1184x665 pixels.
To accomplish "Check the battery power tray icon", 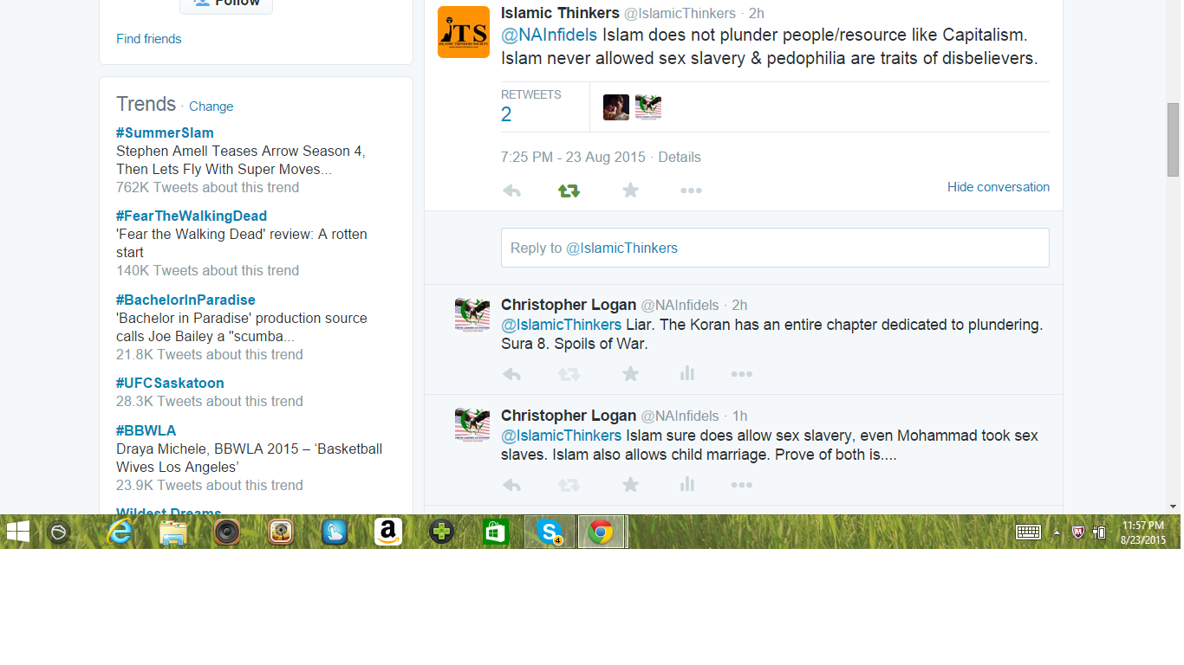I will point(1100,533).
